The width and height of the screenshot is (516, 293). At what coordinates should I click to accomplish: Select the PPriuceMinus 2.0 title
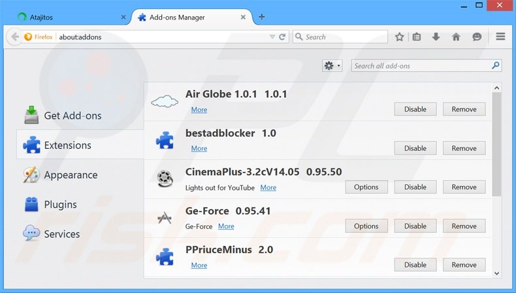tap(229, 249)
